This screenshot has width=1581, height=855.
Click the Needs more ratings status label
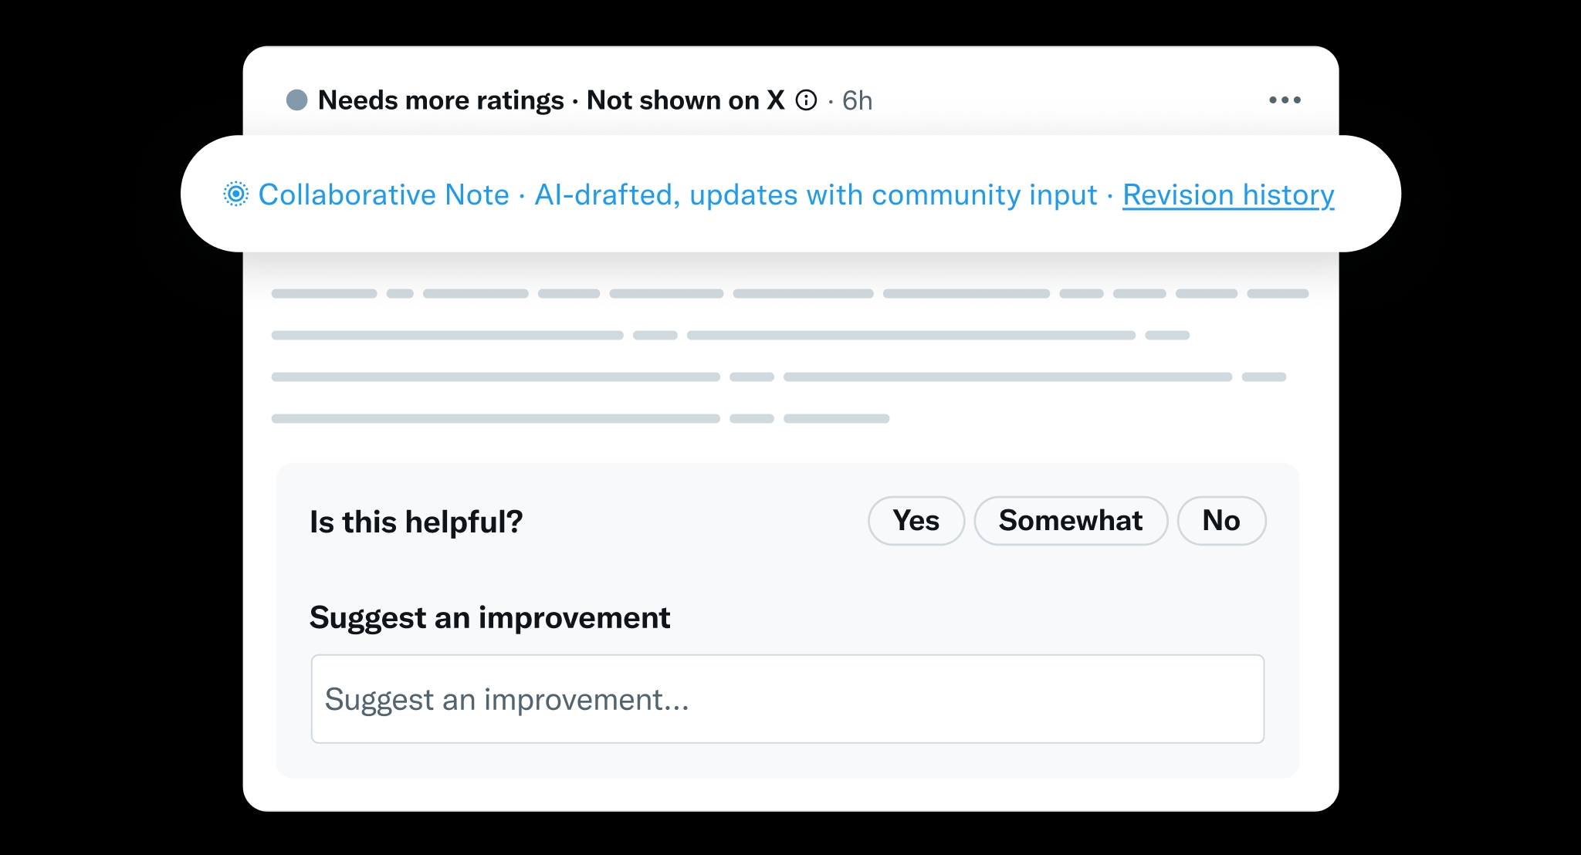coord(441,100)
